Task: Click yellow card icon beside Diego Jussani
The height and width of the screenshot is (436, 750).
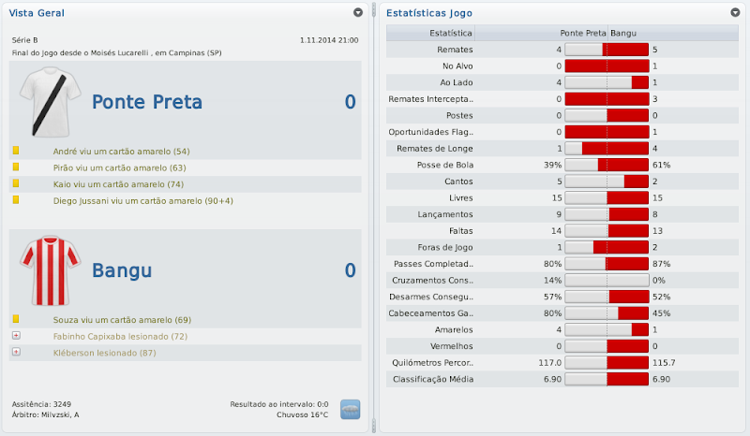Action: point(16,201)
